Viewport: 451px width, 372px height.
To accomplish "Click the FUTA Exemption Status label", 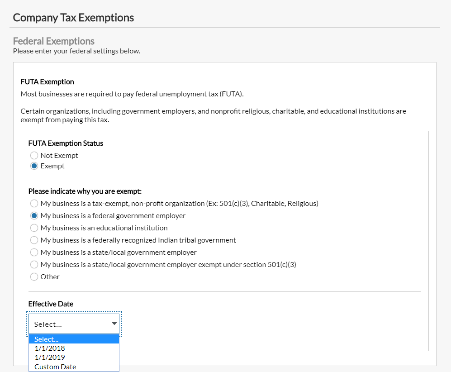I will click(x=66, y=143).
